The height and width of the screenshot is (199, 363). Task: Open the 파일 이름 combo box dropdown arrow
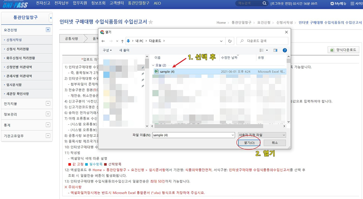(233, 135)
